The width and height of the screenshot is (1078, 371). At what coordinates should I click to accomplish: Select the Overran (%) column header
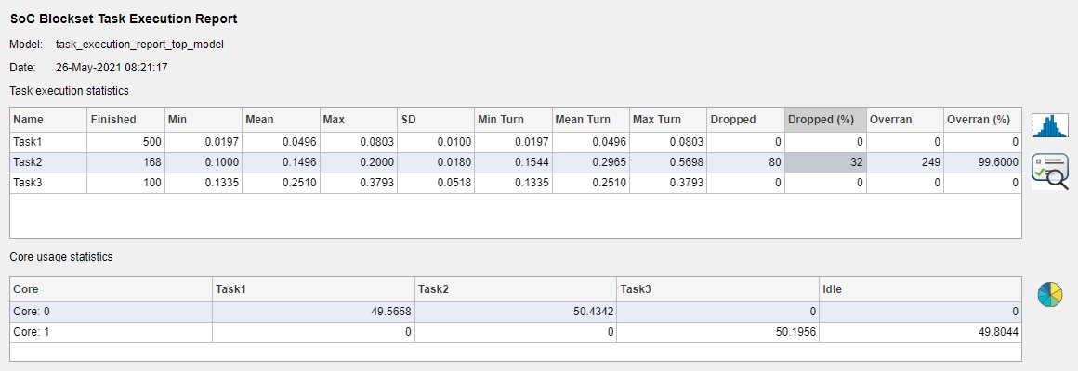(981, 120)
